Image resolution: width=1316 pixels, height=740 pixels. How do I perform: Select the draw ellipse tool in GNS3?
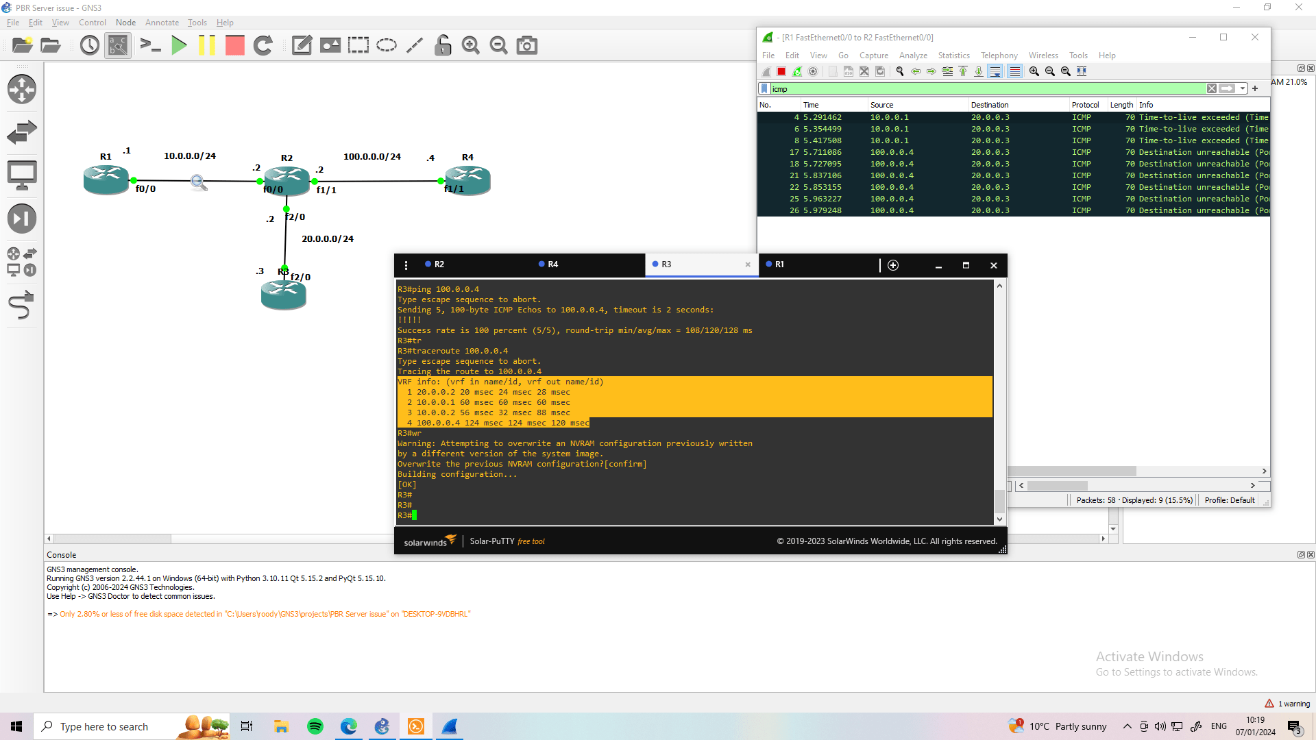(x=387, y=45)
